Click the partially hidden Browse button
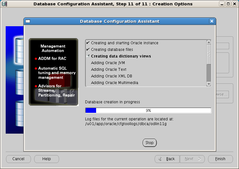Image resolution: width=239 pixels, height=169 pixels. (223, 94)
